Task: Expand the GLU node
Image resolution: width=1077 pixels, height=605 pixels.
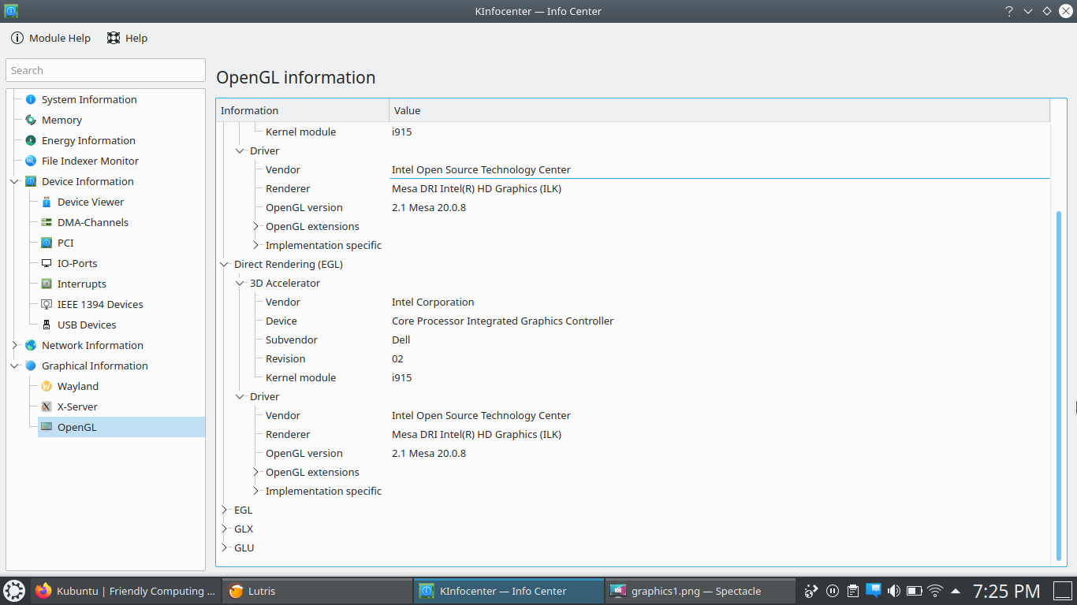Action: pyautogui.click(x=225, y=547)
